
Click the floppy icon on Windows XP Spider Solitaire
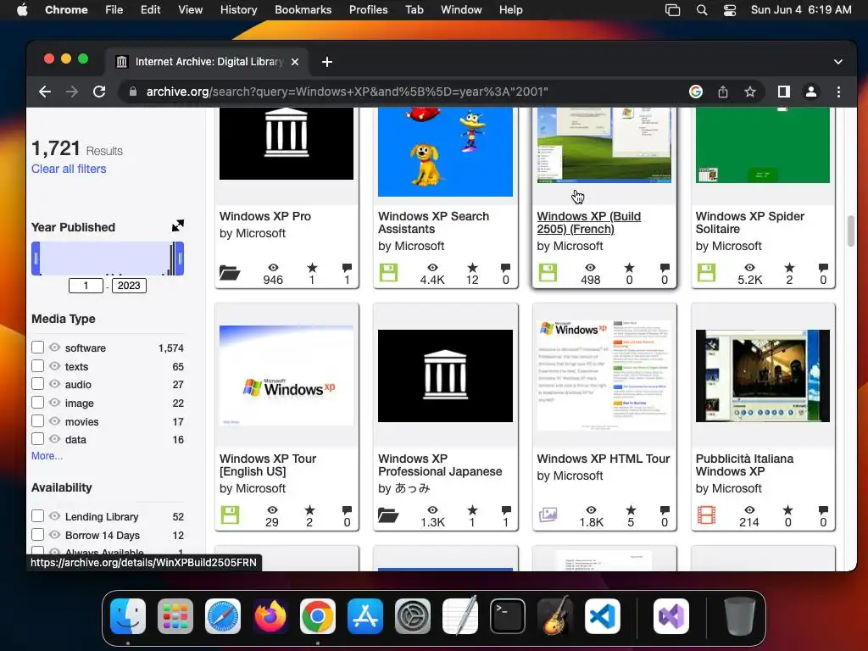point(706,273)
